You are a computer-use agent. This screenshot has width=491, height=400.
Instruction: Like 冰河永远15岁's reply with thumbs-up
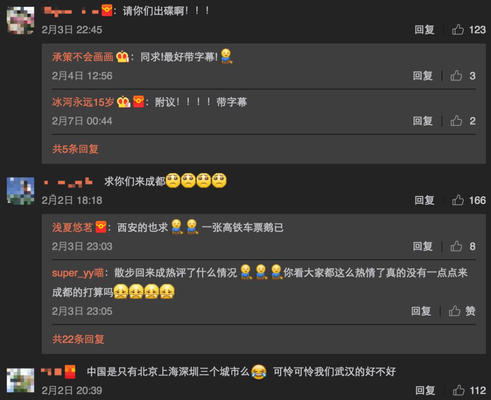tap(456, 121)
